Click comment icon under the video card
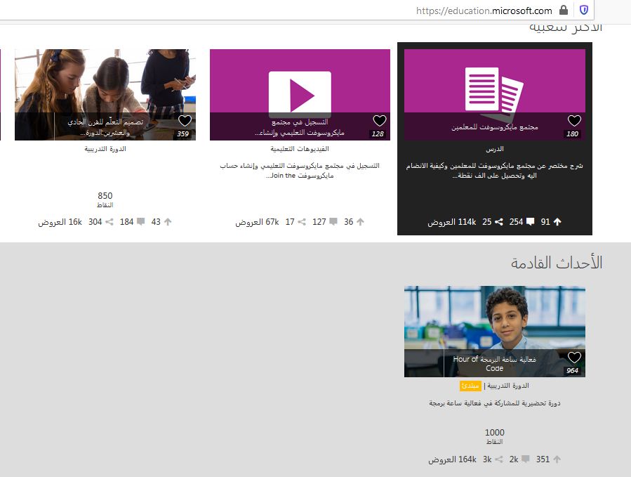Screen dimensions: 631x477 coord(333,222)
